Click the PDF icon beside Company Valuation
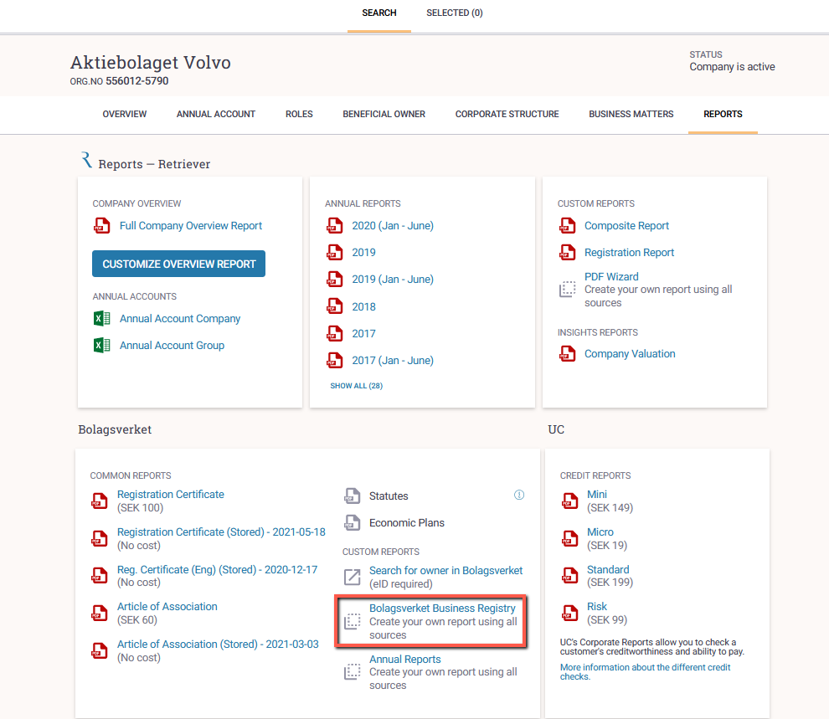The image size is (829, 719). [567, 353]
